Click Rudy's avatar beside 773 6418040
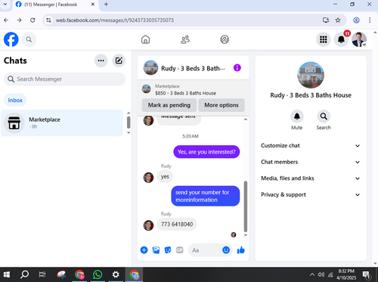378x282 pixels. pos(148,225)
